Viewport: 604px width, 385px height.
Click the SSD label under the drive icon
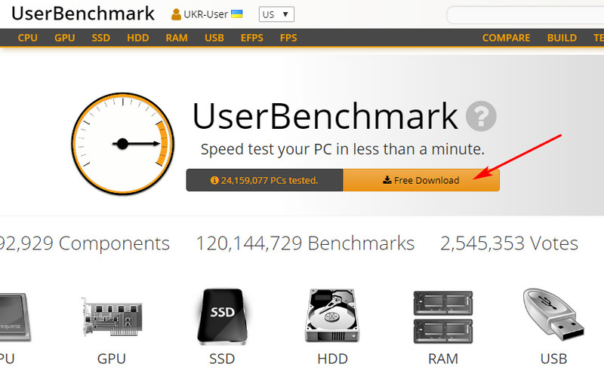click(222, 359)
